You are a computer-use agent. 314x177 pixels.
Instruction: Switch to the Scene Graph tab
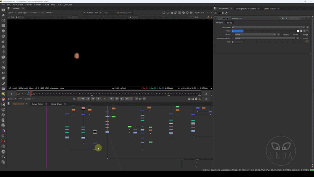tap(270, 9)
